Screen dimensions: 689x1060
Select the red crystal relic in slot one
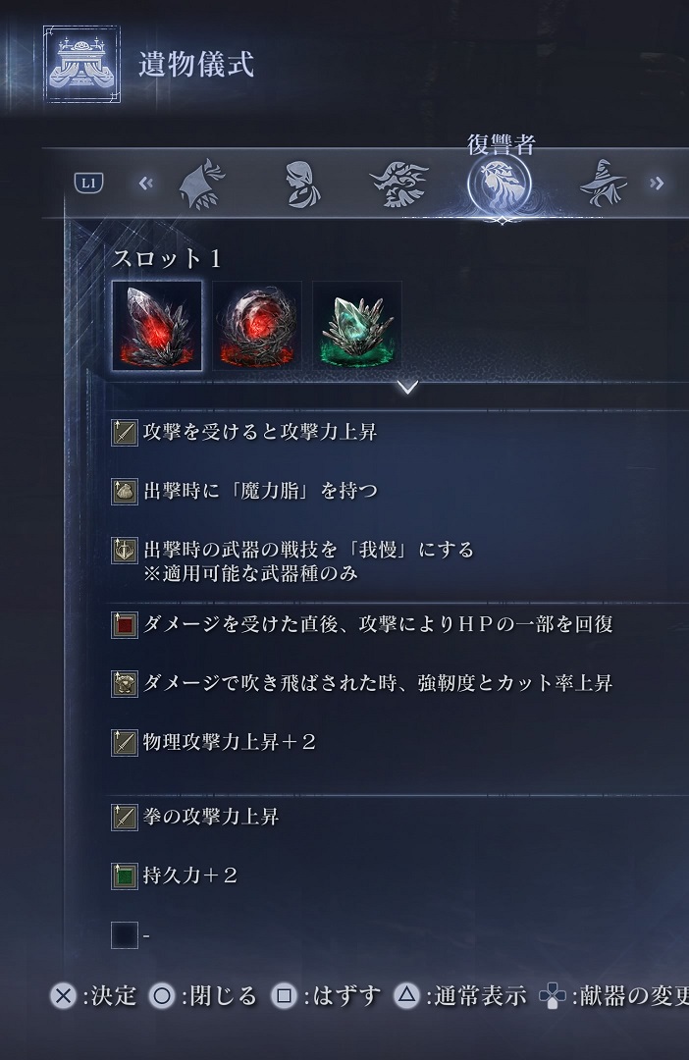(157, 326)
